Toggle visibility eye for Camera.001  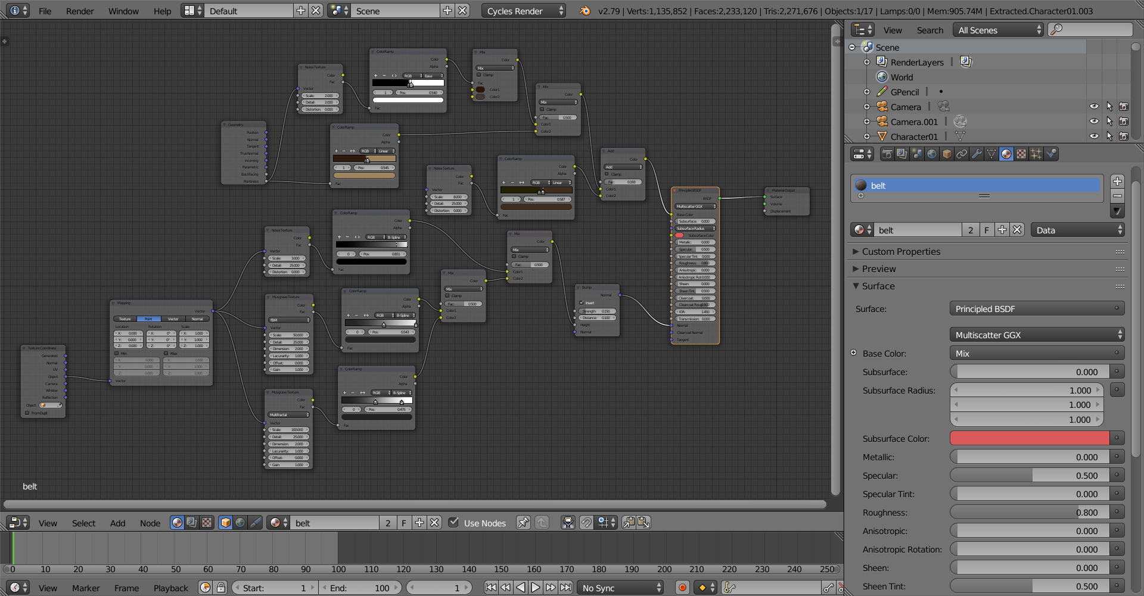point(1094,121)
